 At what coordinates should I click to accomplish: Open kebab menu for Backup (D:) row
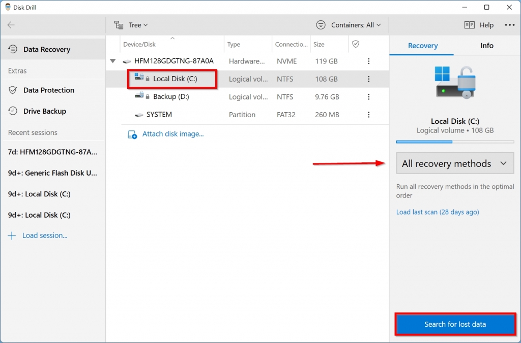[369, 97]
